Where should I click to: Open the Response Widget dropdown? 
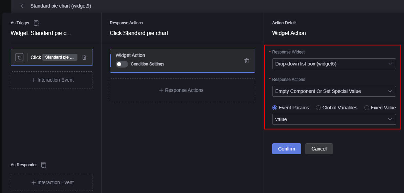[334, 64]
